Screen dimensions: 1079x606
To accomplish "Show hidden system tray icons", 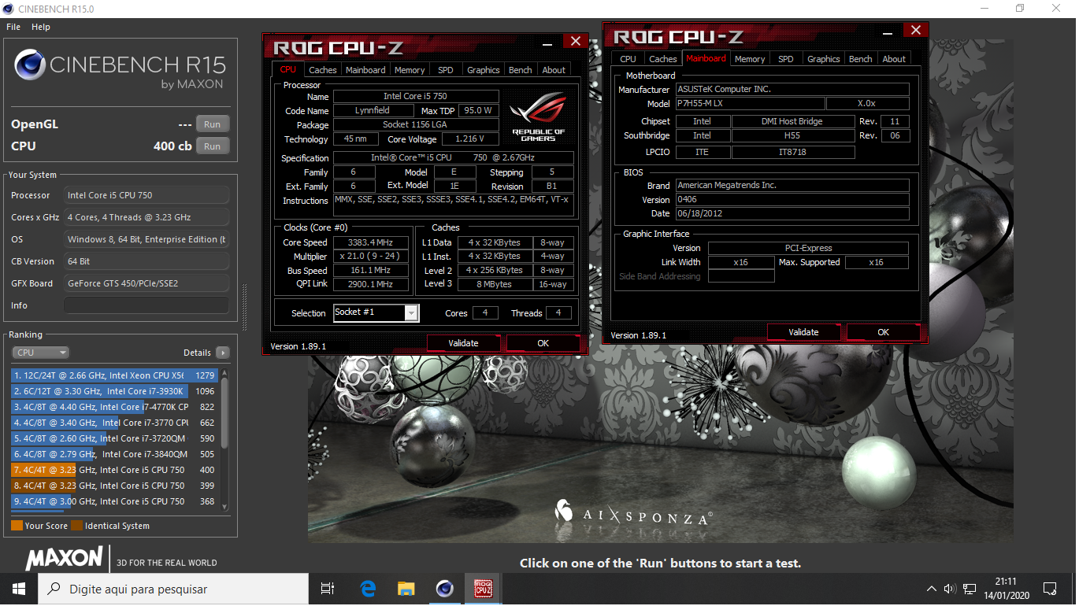I will click(932, 589).
